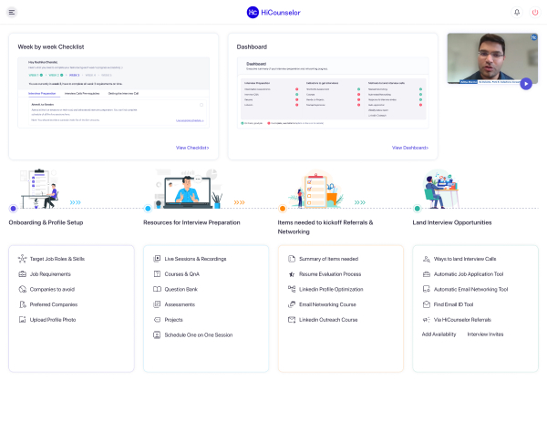Click the notification bell icon
The width and height of the screenshot is (547, 442).
[517, 12]
